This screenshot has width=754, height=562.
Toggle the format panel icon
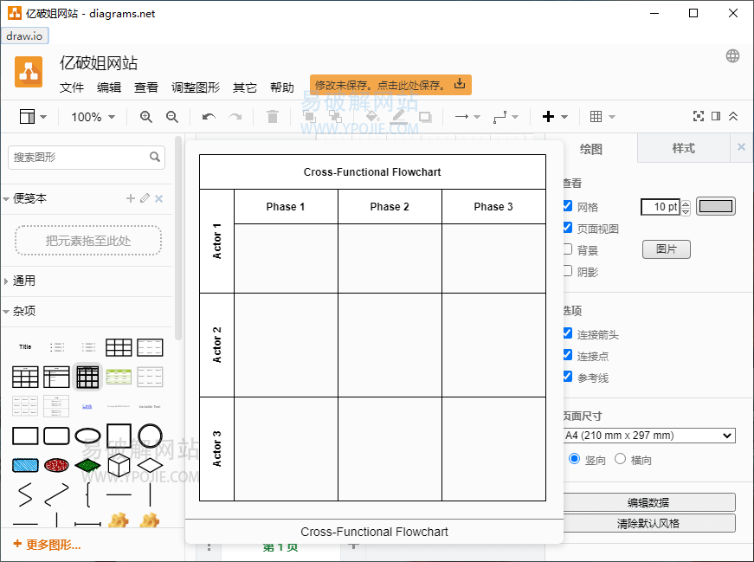click(716, 116)
